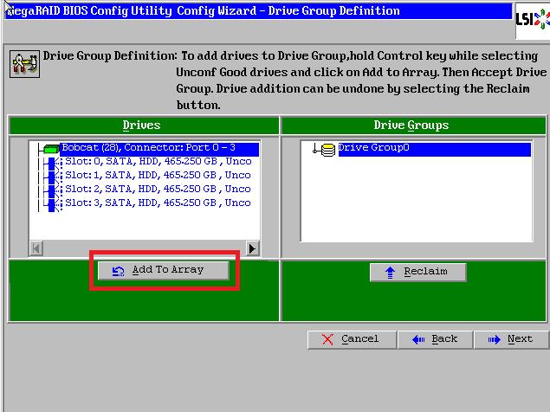
Task: Select the Slot: 0 SATA HDD drive
Action: tap(159, 161)
